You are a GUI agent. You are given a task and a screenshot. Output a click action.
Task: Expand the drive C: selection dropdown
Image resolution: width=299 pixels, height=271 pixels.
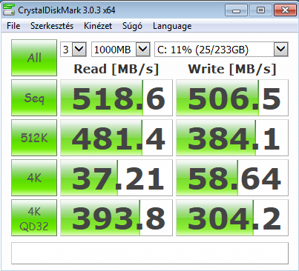281,50
